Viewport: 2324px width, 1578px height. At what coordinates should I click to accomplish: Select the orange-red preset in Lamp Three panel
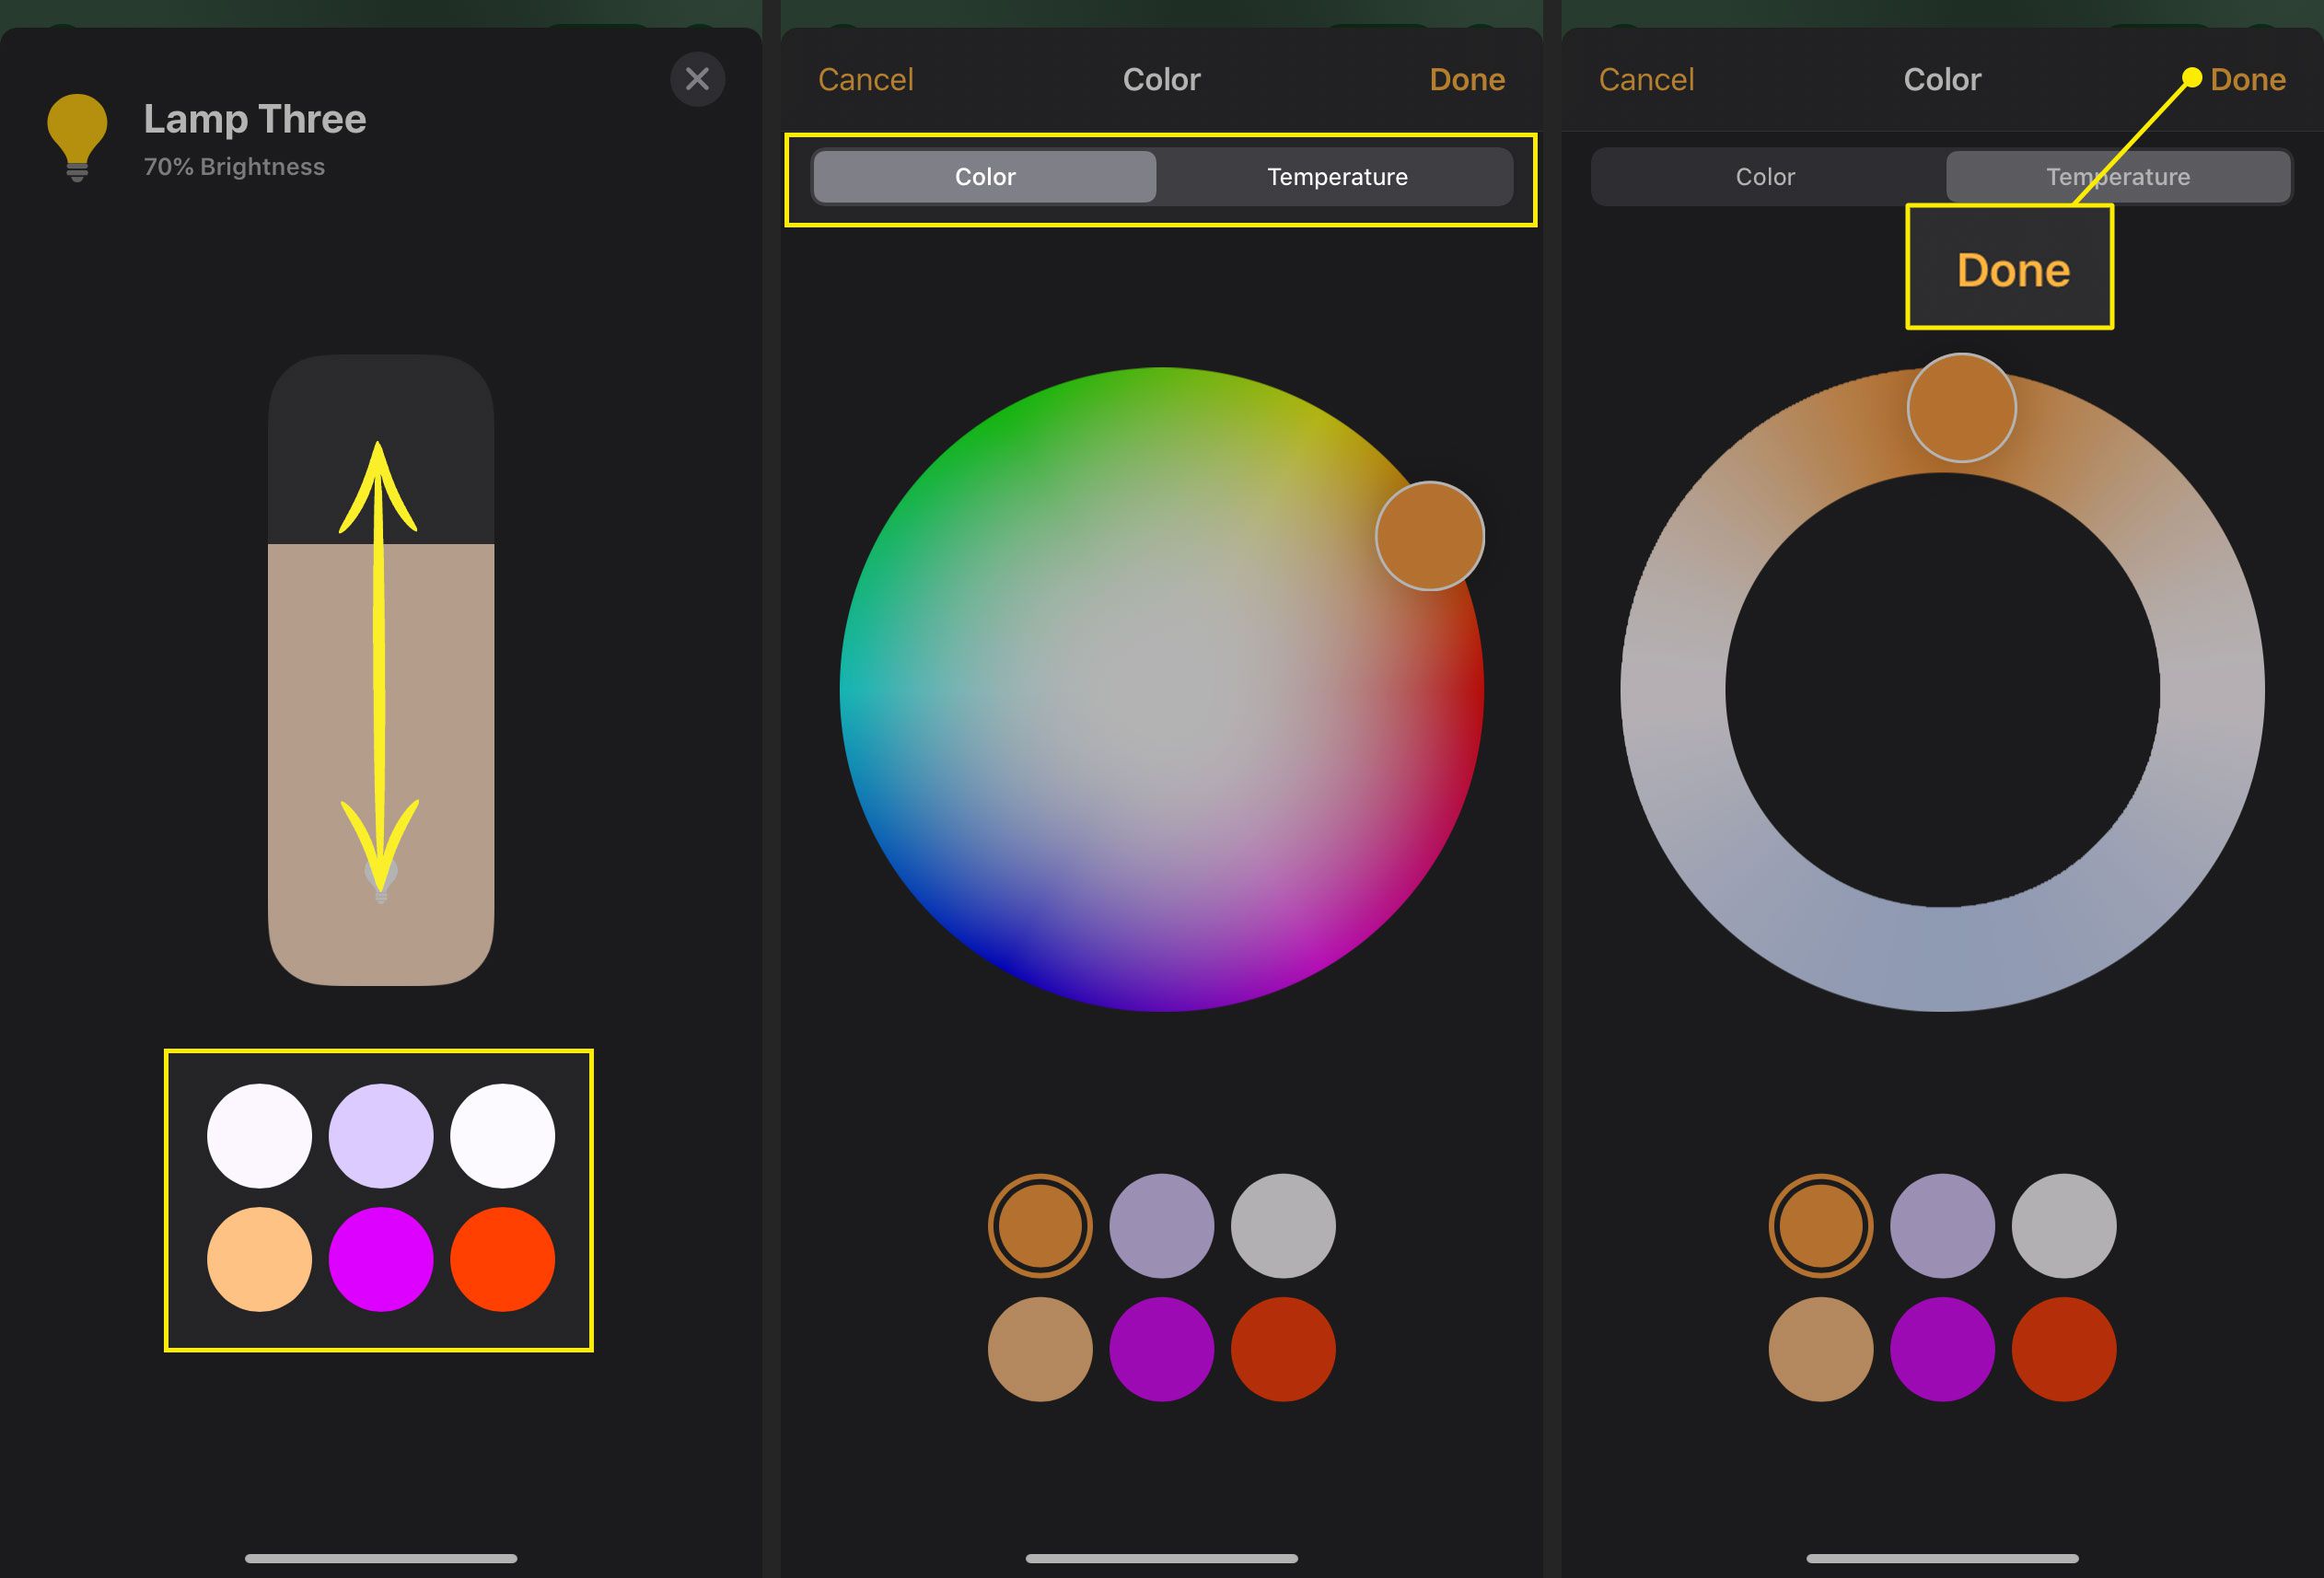pos(502,1259)
